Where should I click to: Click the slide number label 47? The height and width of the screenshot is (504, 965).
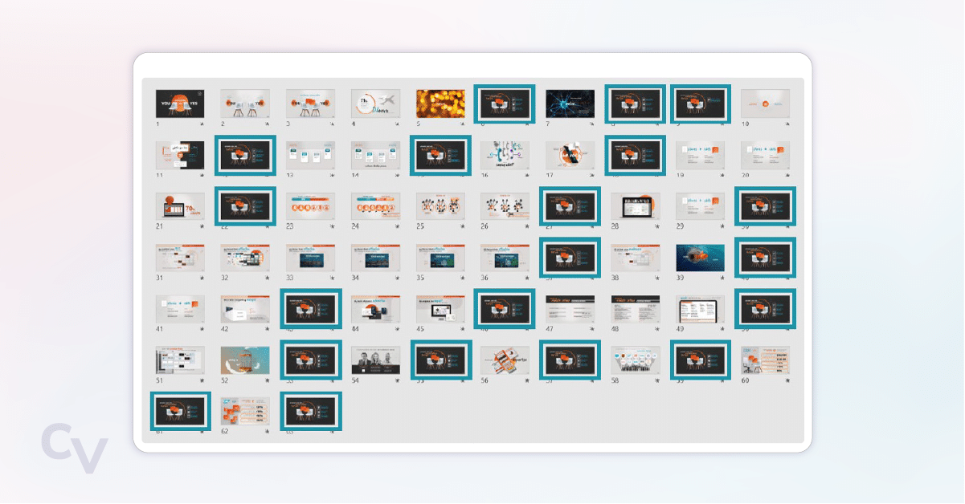click(550, 329)
